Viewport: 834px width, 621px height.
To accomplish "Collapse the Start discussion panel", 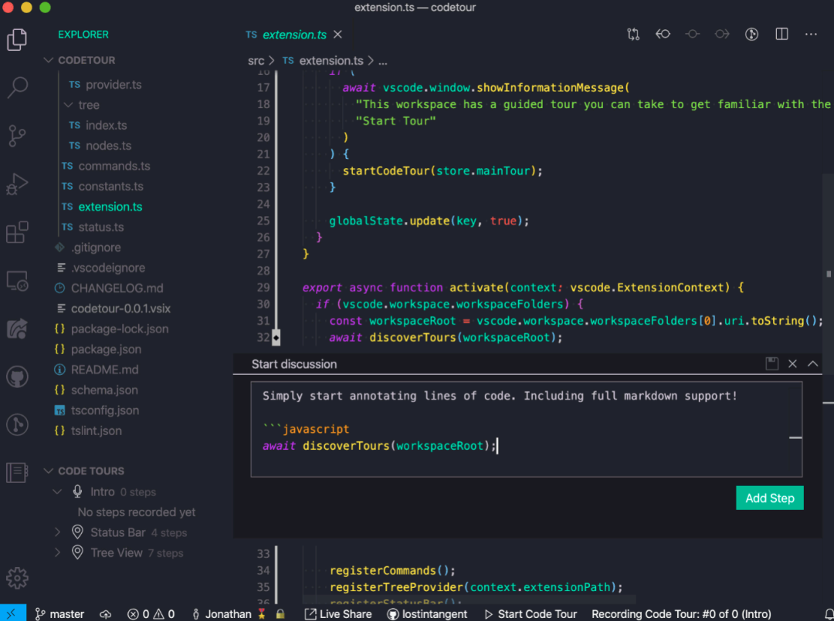I will click(812, 364).
